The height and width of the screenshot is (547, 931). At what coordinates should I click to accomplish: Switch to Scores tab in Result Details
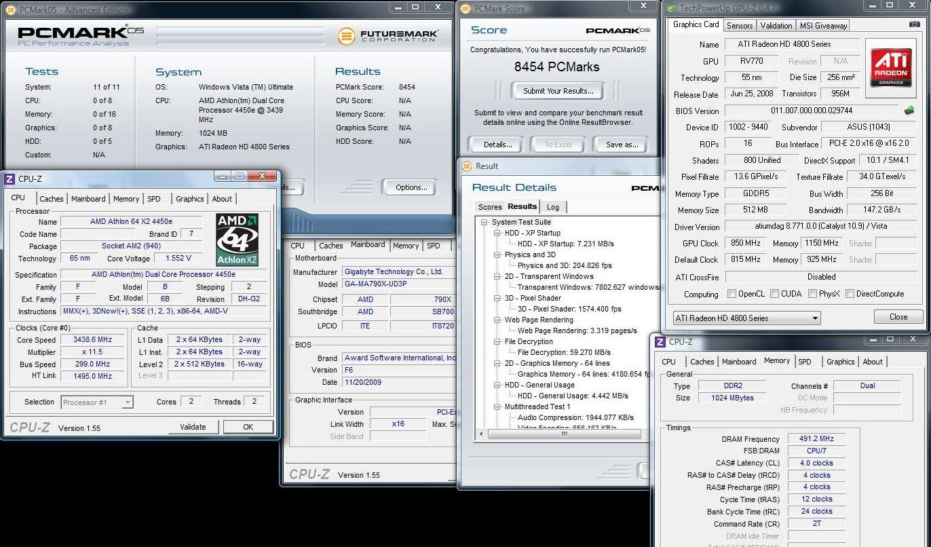coord(490,207)
